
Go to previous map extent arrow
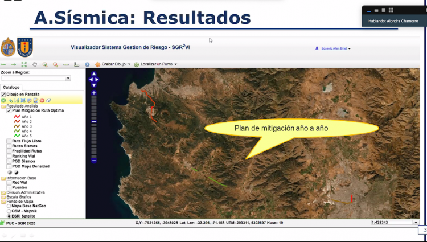click(x=3, y=64)
